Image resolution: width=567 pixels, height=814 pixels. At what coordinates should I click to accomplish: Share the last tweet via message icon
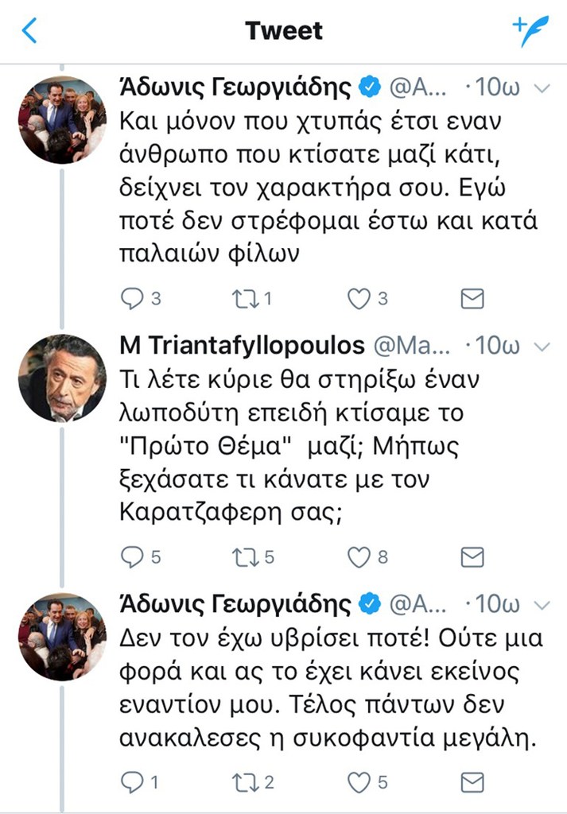[472, 782]
